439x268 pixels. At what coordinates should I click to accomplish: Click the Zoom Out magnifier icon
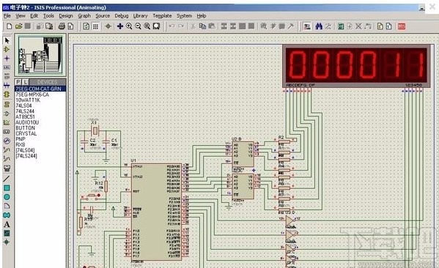point(138,26)
